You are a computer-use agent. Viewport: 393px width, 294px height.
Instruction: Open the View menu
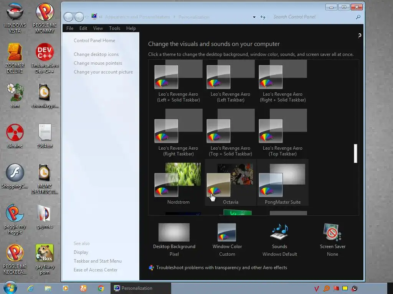point(98,28)
